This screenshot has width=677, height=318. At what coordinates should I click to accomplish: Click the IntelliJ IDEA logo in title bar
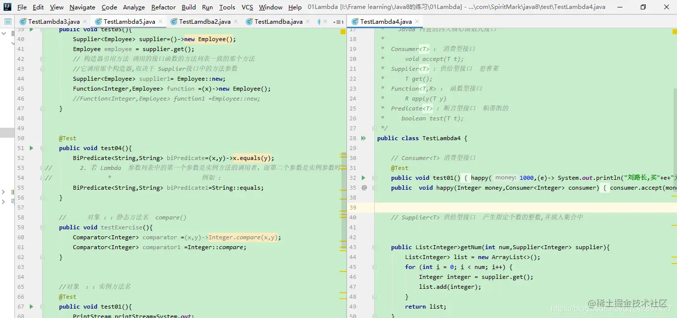6,7
